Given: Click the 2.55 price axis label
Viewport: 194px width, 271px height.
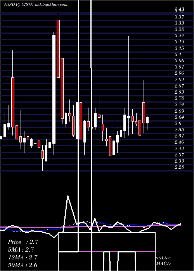Looking at the screenshot, I should pos(179,130).
